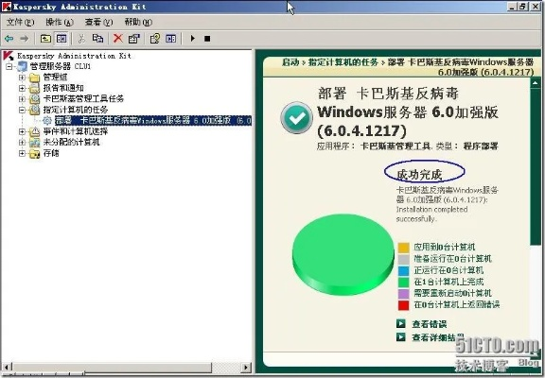Click the Cut scissors toolbar icon
Image resolution: width=545 pixels, height=378 pixels.
81,39
